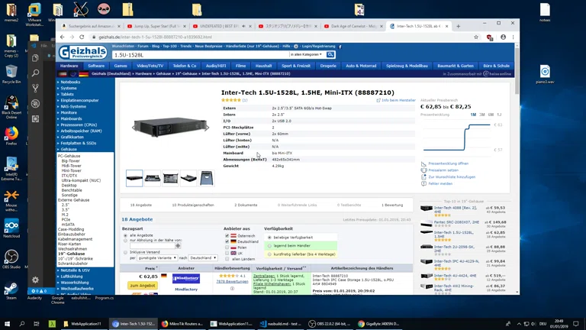Collapse Gehäuse category in sidebar
586x330 pixels.
pos(69,149)
